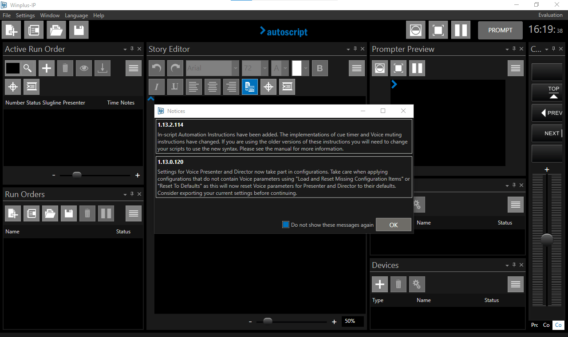
Task: Click the black color box in Active Run Order
Action: (x=12, y=68)
